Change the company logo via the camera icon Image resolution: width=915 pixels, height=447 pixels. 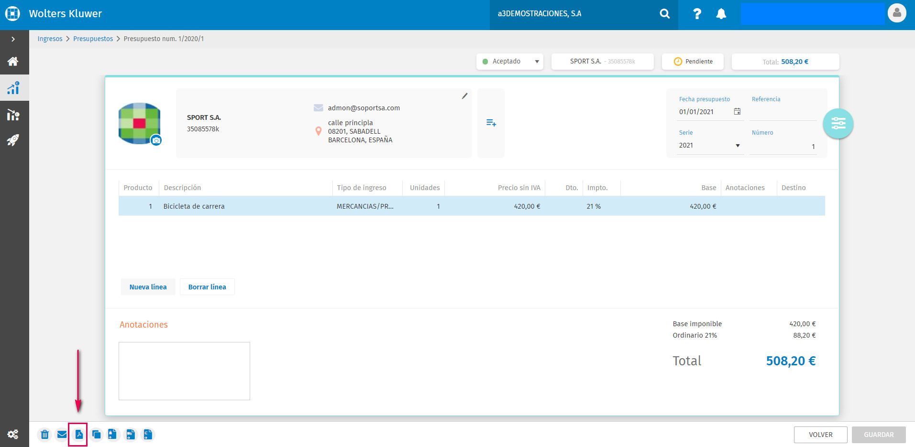[156, 140]
